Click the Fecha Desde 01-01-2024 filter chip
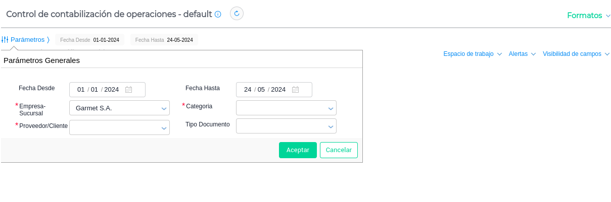611x202 pixels. pyautogui.click(x=89, y=40)
